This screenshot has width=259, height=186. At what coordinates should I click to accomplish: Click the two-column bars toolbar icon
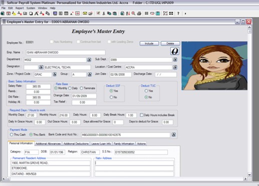point(146,13)
